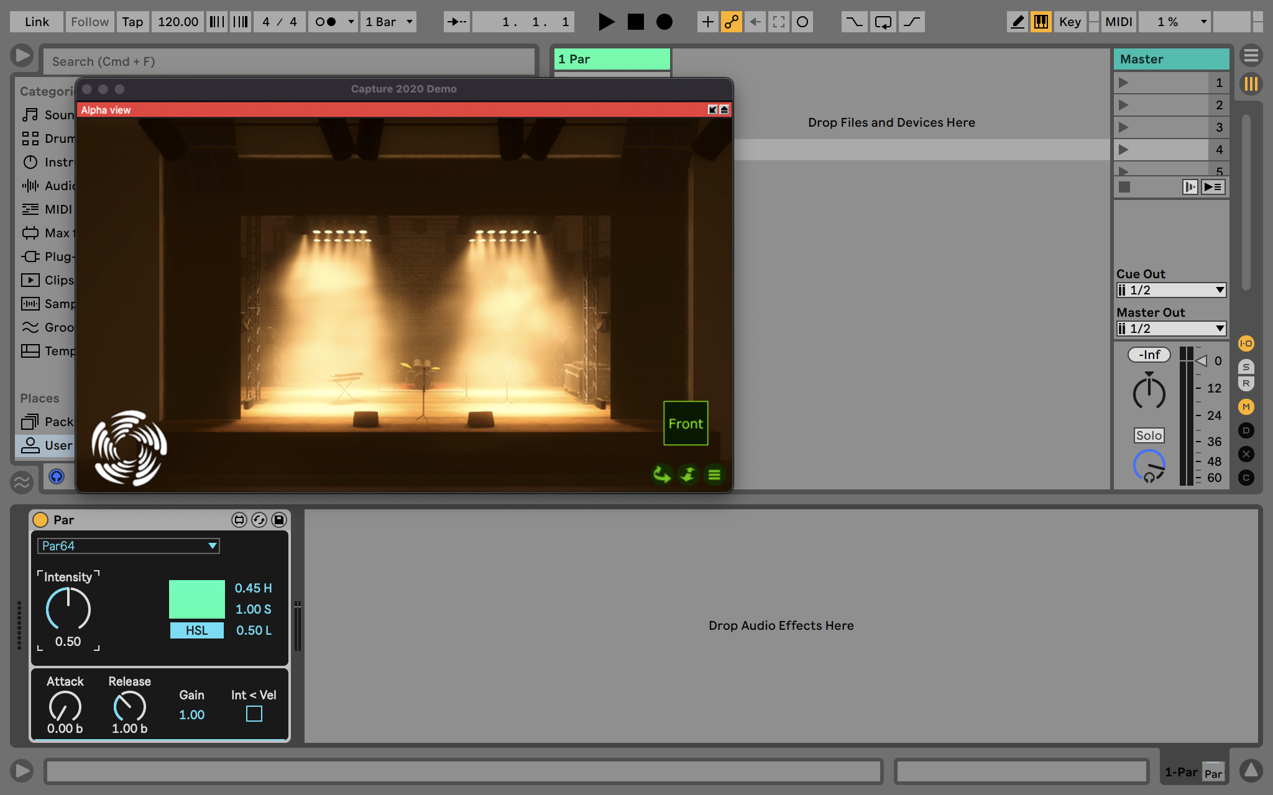Click the Arrangement Record button
Screen dimensions: 1273x795
664,22
